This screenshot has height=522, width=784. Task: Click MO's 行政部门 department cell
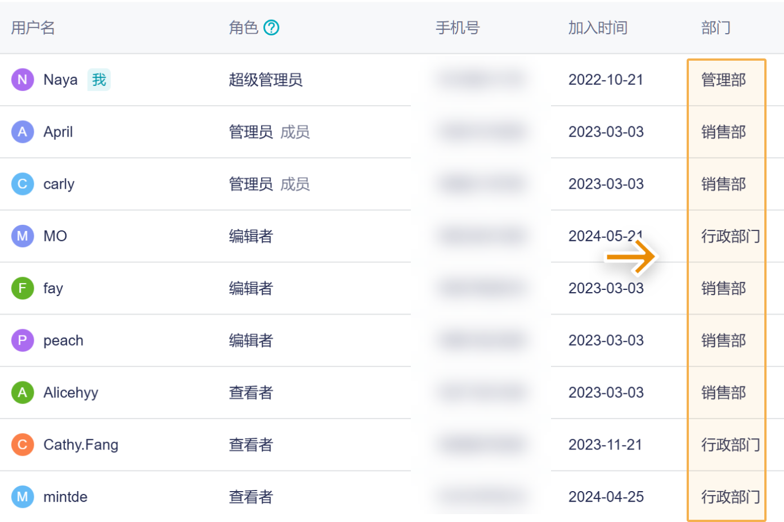[731, 236]
